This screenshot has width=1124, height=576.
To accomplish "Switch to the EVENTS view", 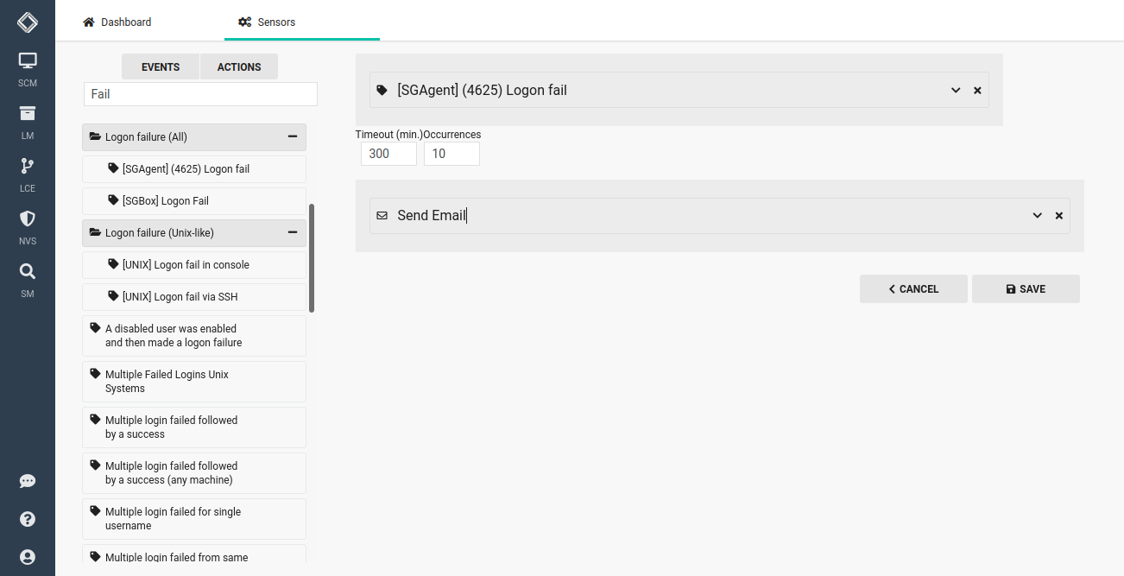I will click(x=160, y=66).
